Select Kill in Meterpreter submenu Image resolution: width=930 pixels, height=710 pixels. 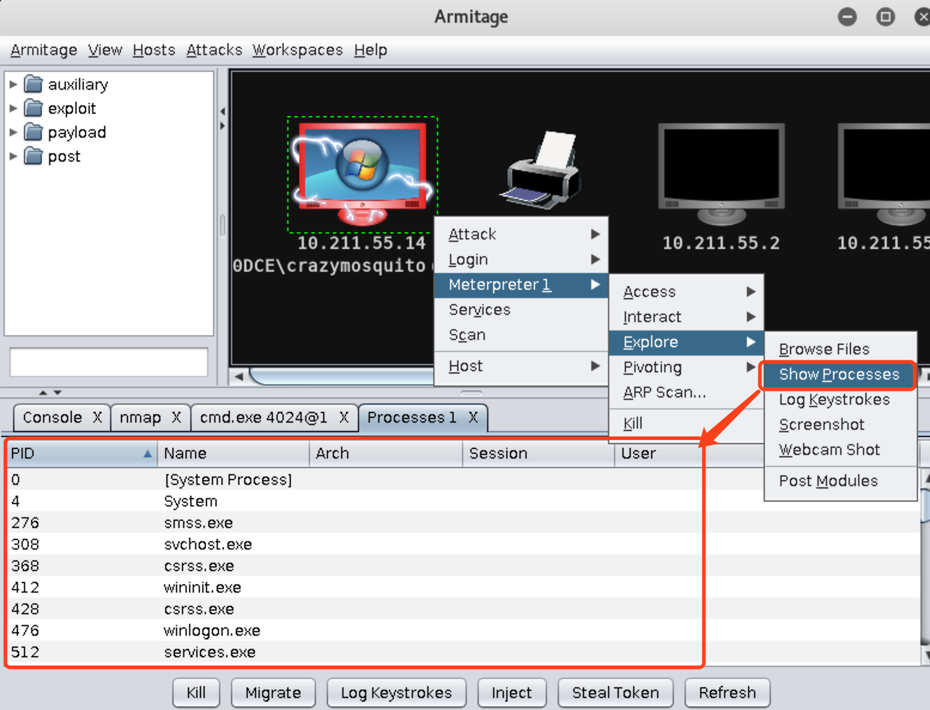[686, 423]
